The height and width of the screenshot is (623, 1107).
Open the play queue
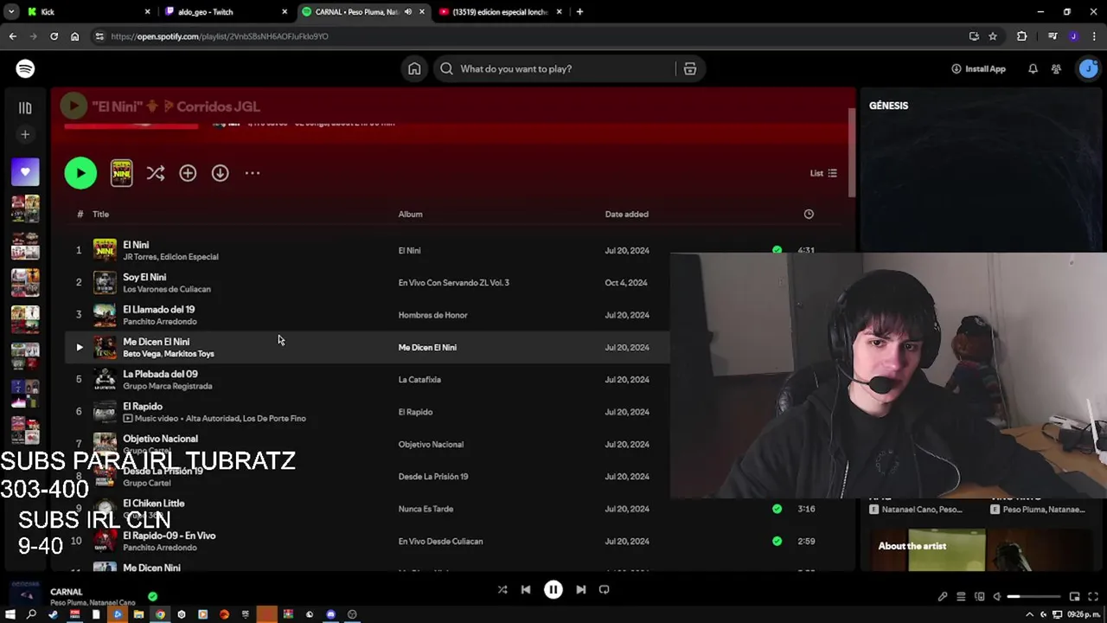[961, 596]
